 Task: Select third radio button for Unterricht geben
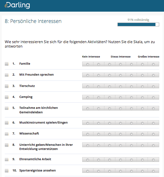(110, 146)
